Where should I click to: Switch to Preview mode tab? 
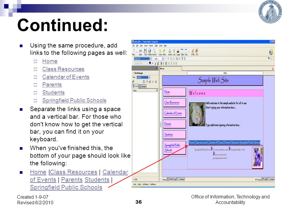tap(181, 179)
